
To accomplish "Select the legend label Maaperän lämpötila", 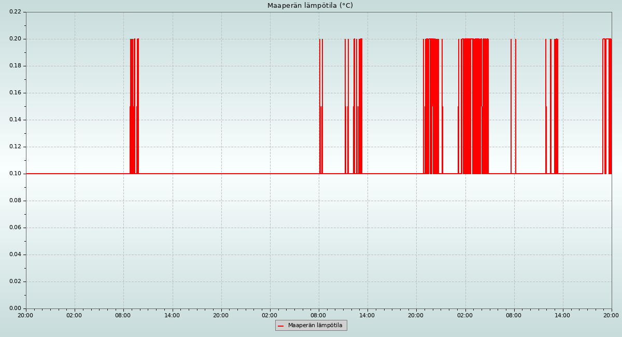I will [315, 326].
